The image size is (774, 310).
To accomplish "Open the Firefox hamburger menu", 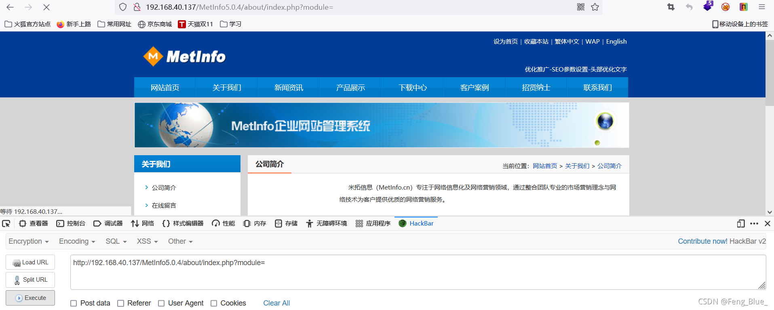I will click(x=762, y=7).
